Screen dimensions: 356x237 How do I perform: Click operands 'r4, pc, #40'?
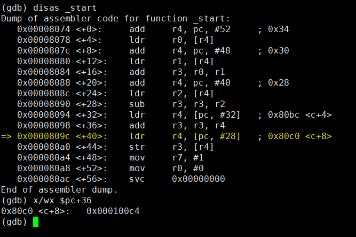click(201, 83)
